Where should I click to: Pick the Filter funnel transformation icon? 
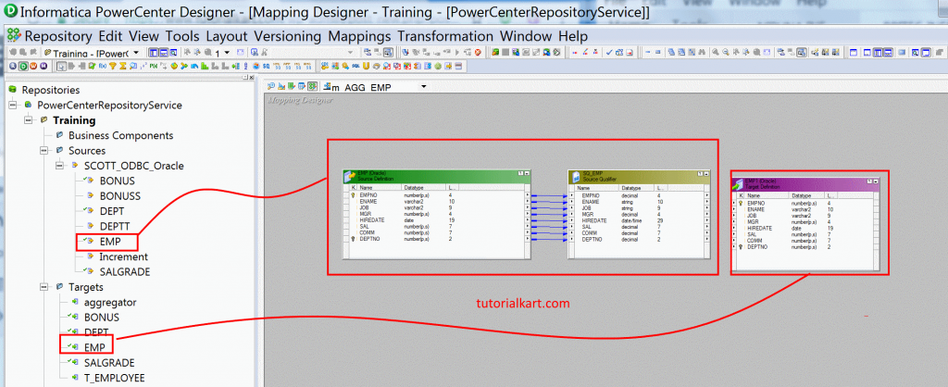tap(112, 66)
